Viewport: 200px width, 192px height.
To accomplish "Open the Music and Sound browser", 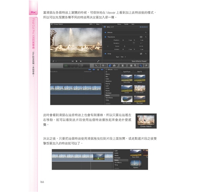I will (118, 66).
